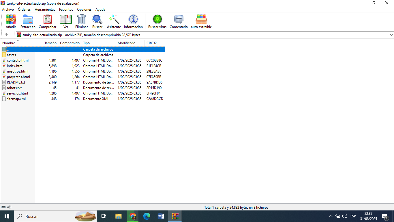Open notification center icon
Viewport: 394px width, 222px height.
(385, 216)
